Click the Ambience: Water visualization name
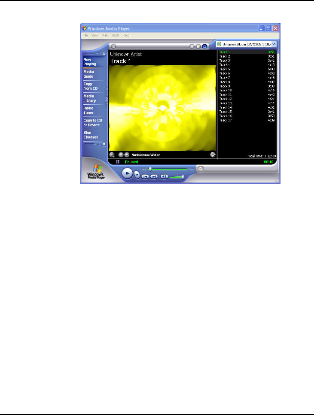314x415 pixels. click(x=146, y=155)
